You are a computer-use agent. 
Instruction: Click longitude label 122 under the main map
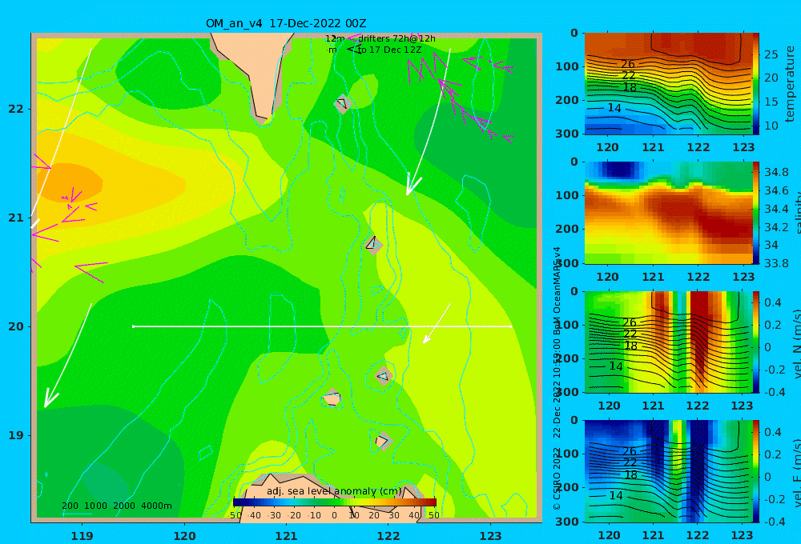388,536
